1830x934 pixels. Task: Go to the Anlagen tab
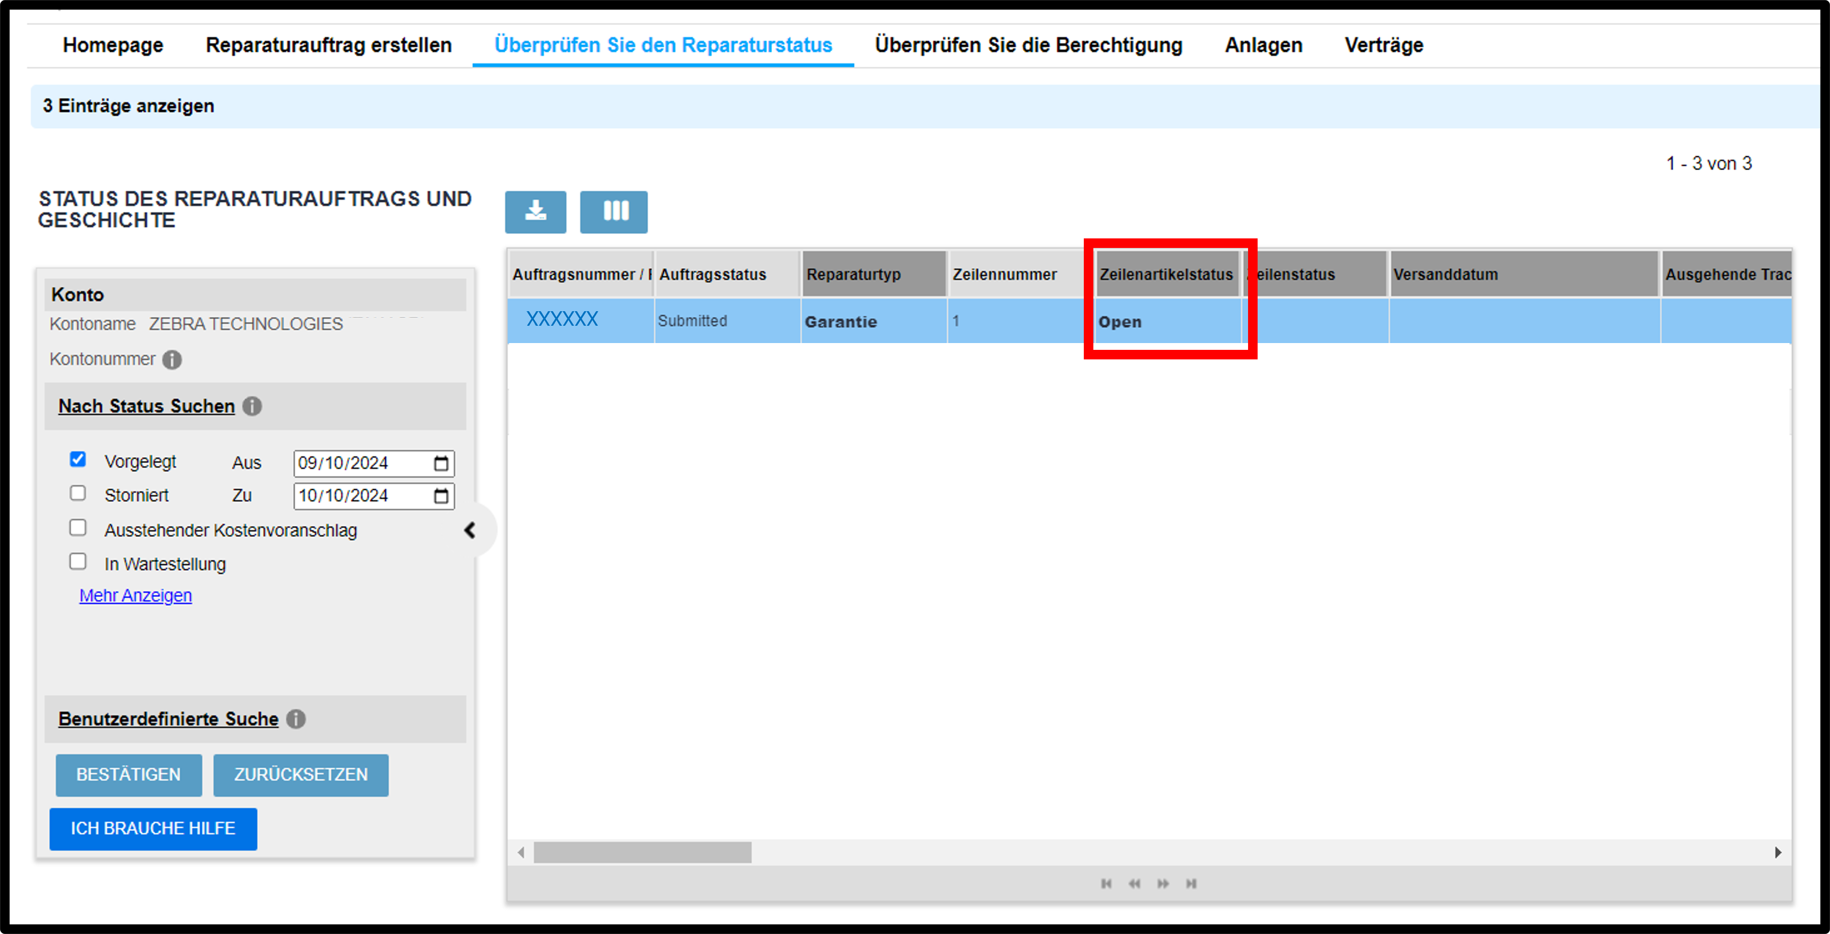(x=1263, y=45)
